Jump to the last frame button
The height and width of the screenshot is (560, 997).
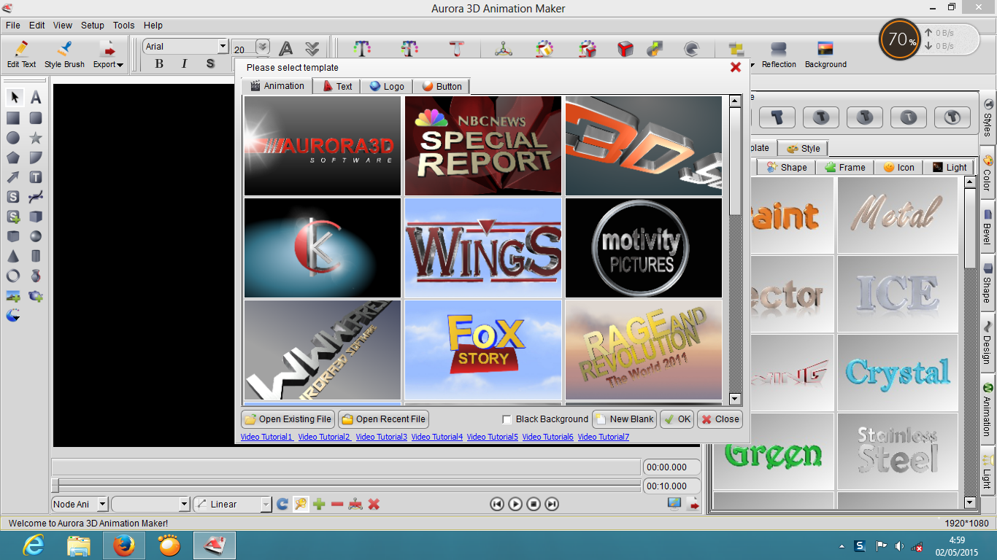552,504
